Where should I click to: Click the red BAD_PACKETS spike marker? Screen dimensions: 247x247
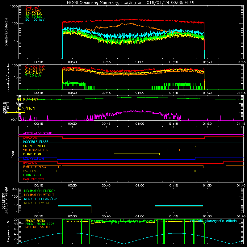pyautogui.click(x=188, y=179)
